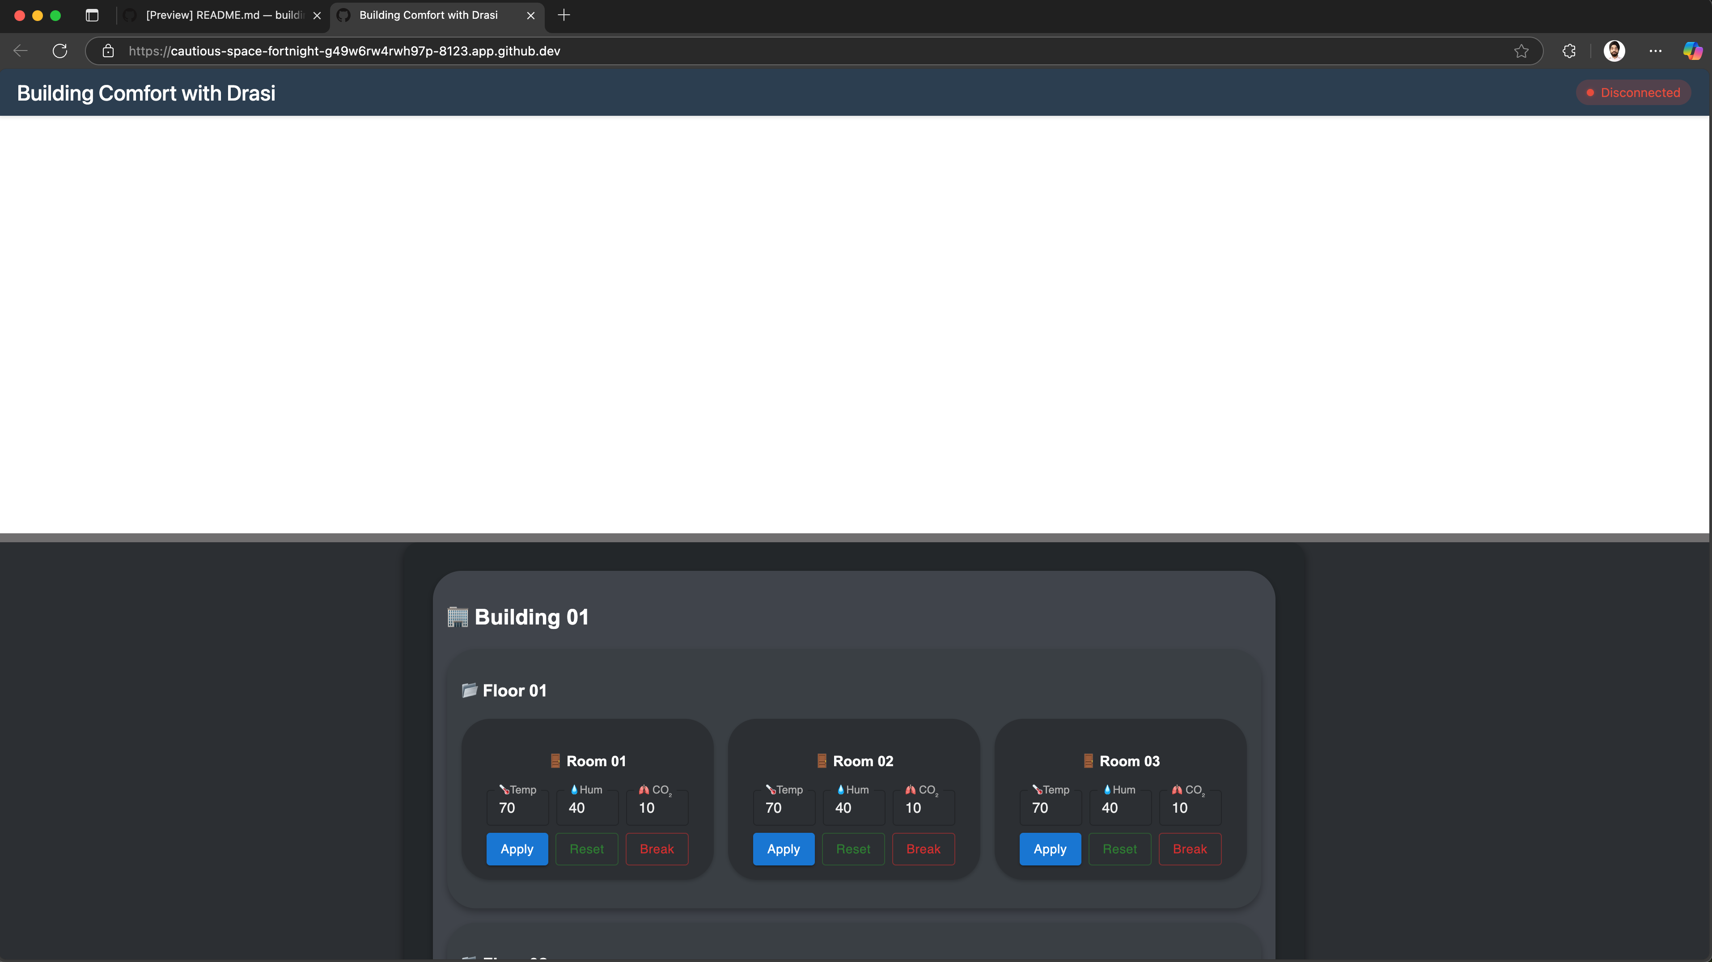Reset Room 03 values
1712x962 pixels.
1120,848
